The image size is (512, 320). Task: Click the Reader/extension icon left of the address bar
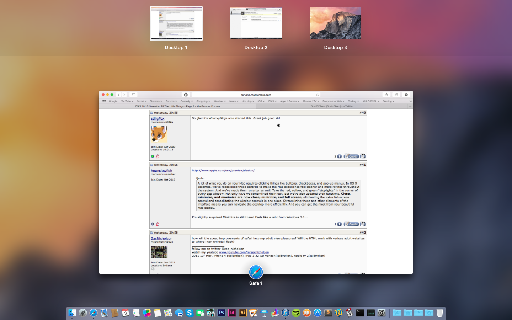[x=186, y=95]
